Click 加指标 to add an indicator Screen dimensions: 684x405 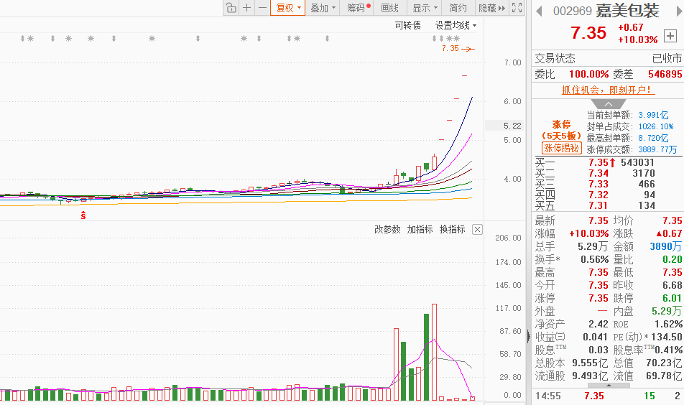coord(420,229)
